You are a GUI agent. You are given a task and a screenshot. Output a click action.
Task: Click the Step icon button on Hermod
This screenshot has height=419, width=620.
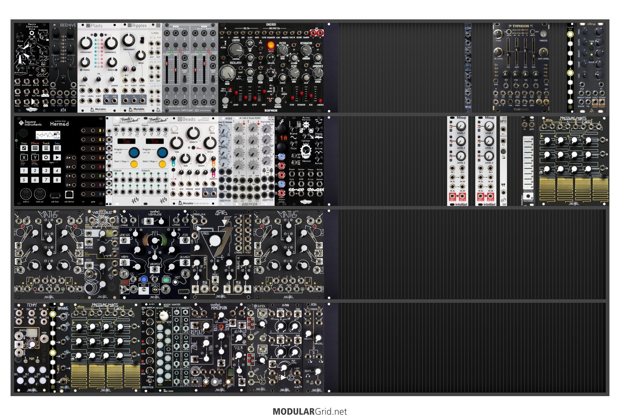pyautogui.click(x=24, y=148)
